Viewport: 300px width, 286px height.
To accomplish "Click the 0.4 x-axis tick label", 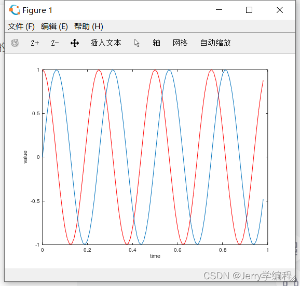I will (x=132, y=250).
